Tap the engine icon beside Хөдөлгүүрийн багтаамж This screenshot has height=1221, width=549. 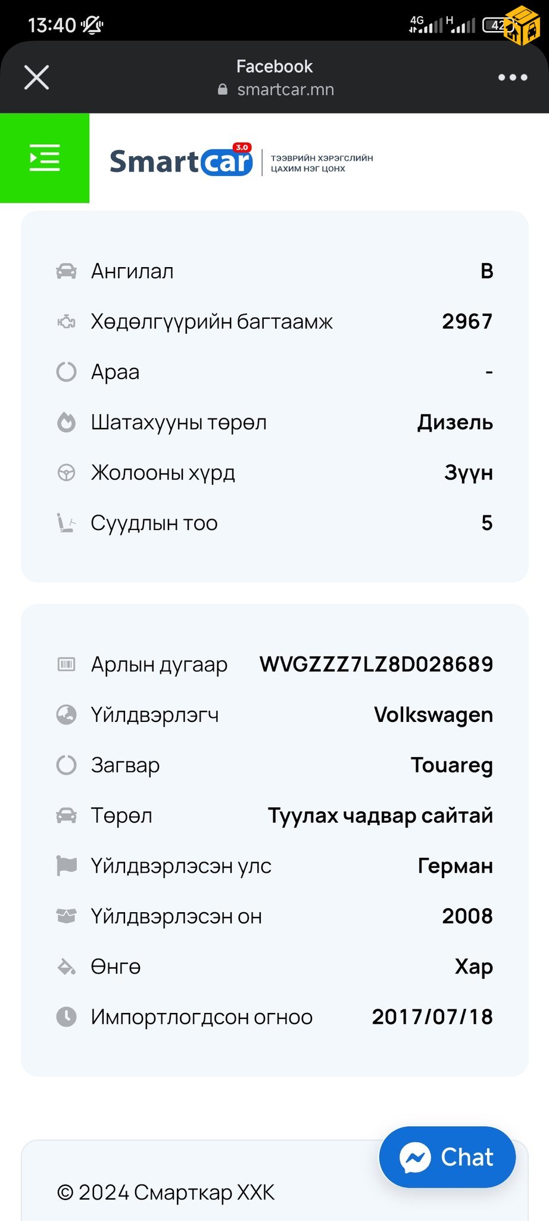(x=66, y=322)
